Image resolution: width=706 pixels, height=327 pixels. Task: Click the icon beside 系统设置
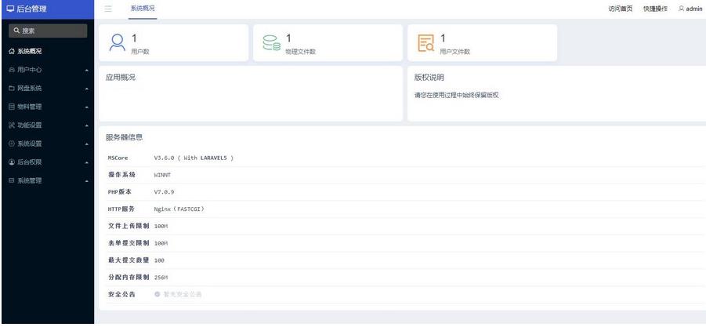[x=13, y=144]
